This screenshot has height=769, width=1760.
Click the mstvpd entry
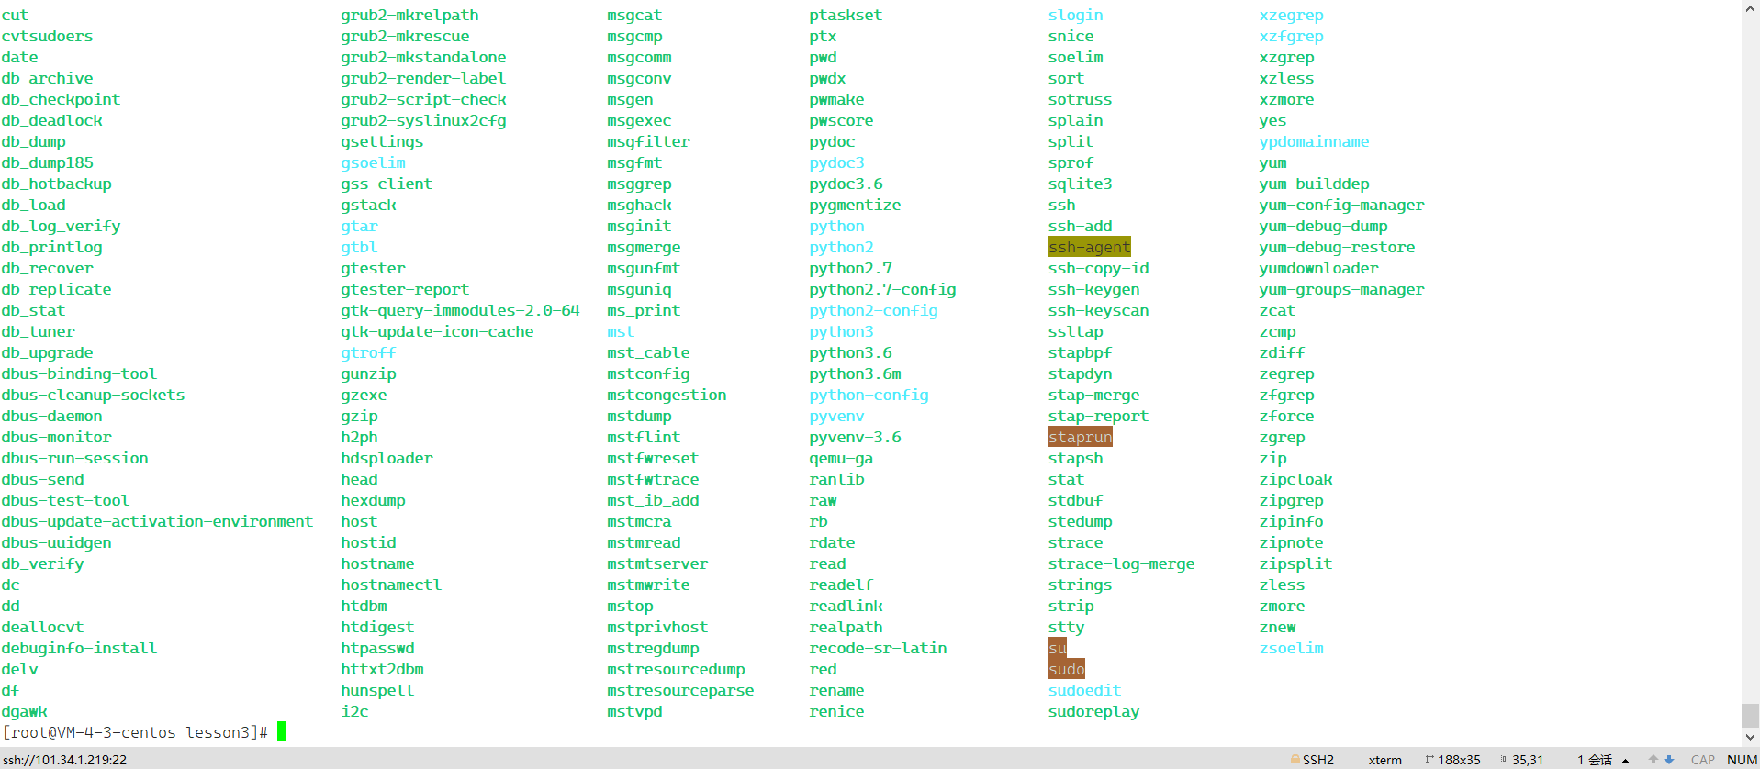pos(635,711)
